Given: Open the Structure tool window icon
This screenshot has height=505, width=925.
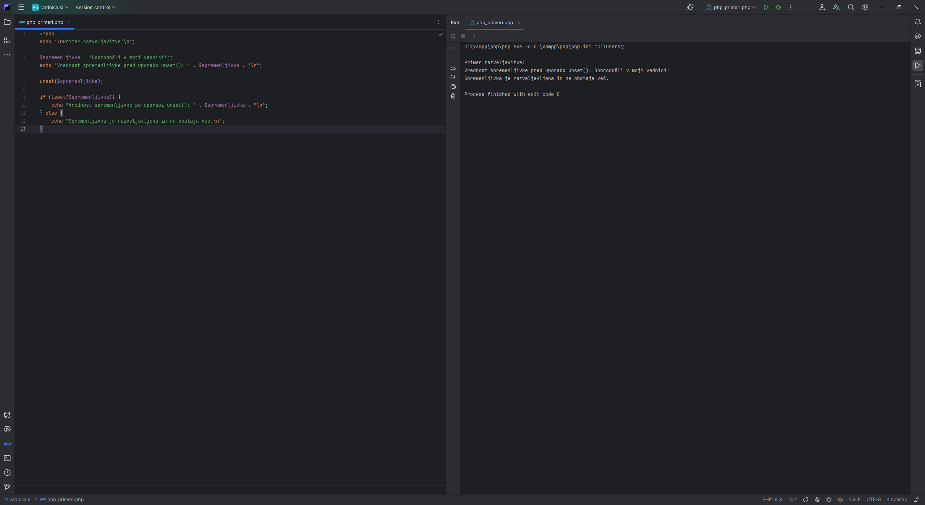Looking at the screenshot, I should (7, 40).
